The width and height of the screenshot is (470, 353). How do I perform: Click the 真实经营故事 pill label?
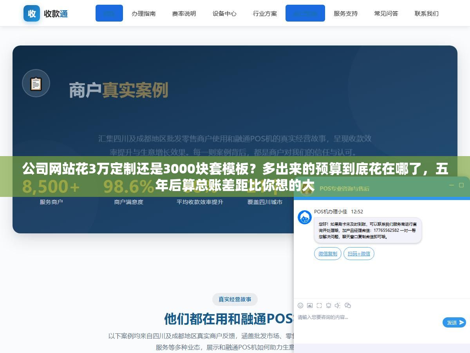[x=235, y=299]
